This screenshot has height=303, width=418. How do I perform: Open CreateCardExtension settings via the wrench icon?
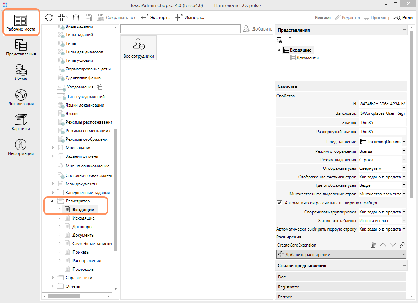pyautogui.click(x=402, y=245)
